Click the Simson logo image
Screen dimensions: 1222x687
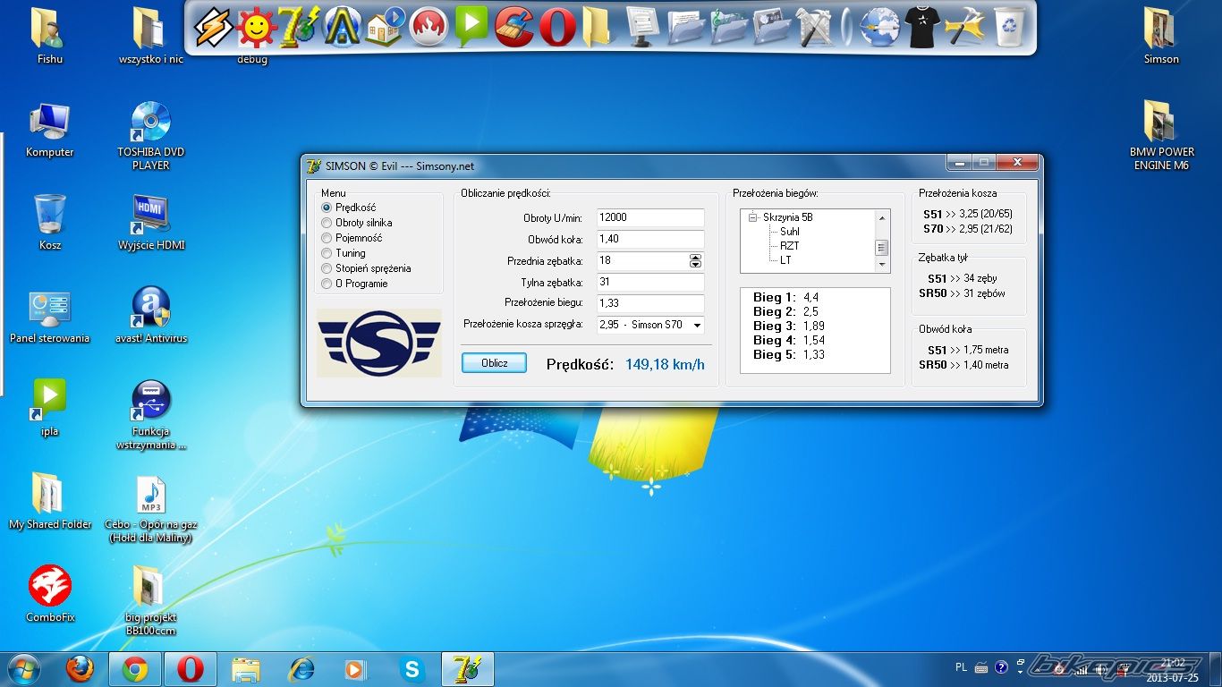(x=378, y=343)
